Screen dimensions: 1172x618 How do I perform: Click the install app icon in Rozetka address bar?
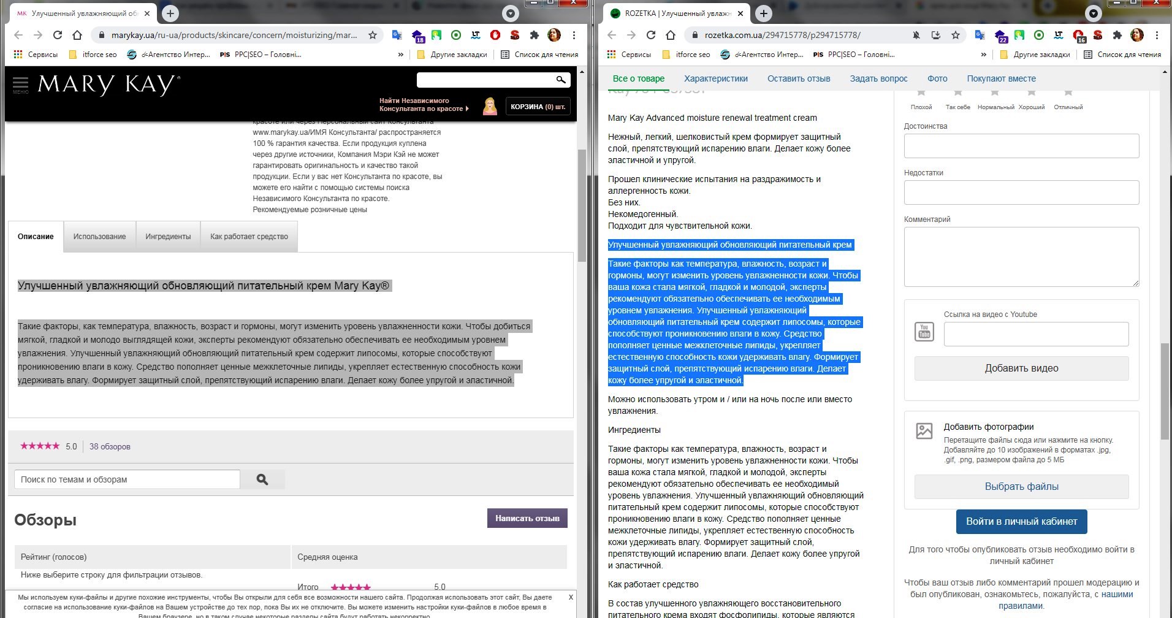[935, 35]
